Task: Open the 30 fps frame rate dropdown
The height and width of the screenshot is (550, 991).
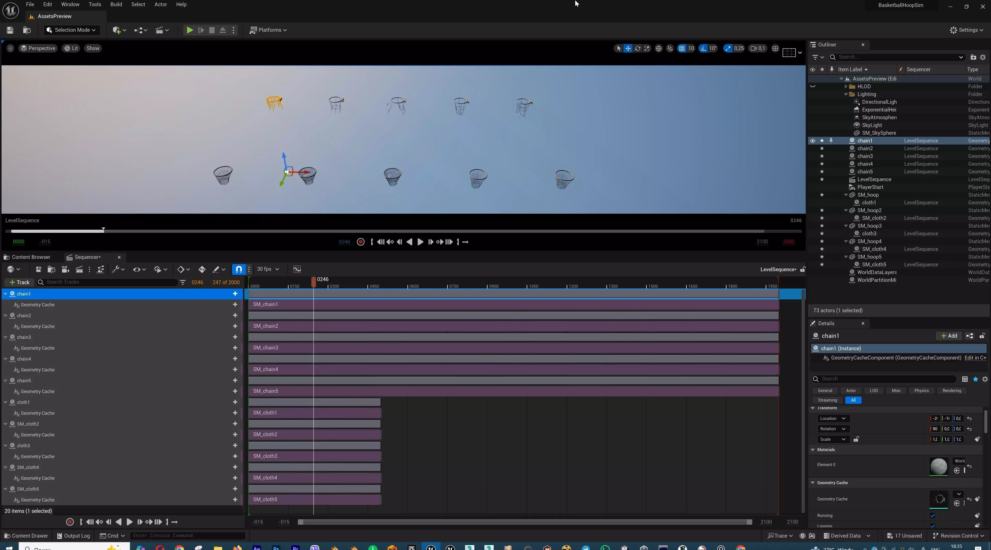Action: pyautogui.click(x=268, y=269)
